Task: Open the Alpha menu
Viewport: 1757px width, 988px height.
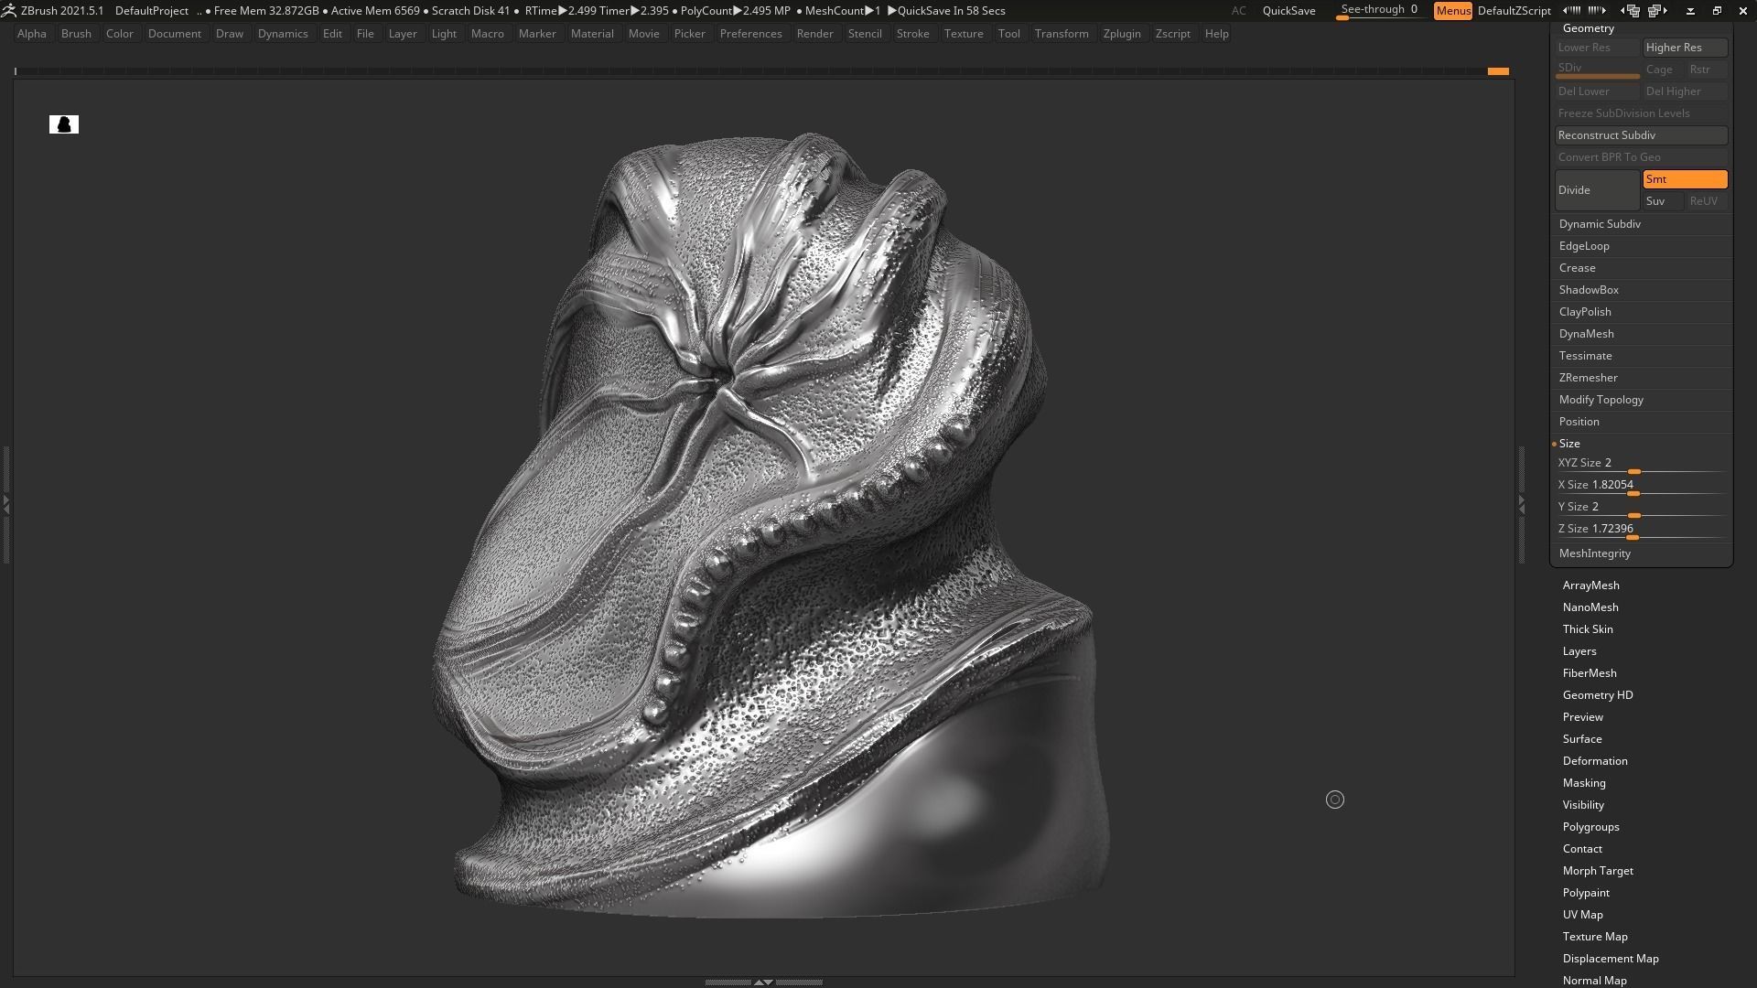Action: tap(32, 34)
